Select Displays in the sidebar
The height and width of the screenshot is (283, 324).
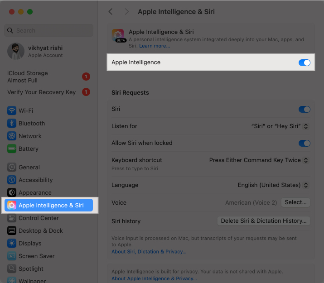coord(49,243)
